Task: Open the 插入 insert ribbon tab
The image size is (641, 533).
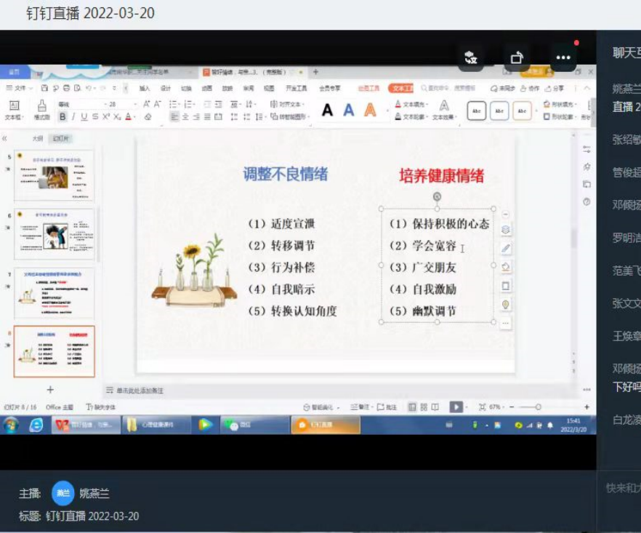Action: point(145,89)
